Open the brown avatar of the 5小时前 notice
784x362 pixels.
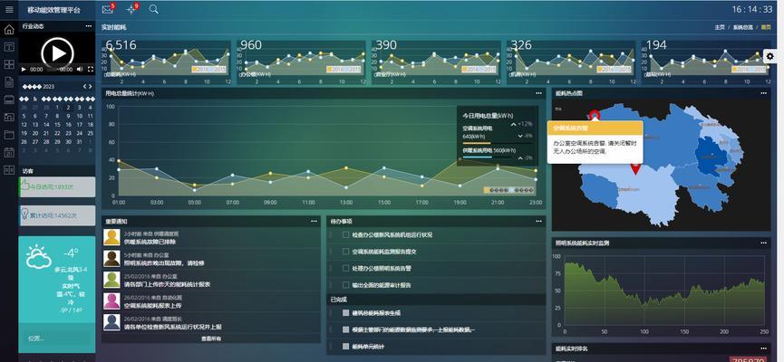112,258
